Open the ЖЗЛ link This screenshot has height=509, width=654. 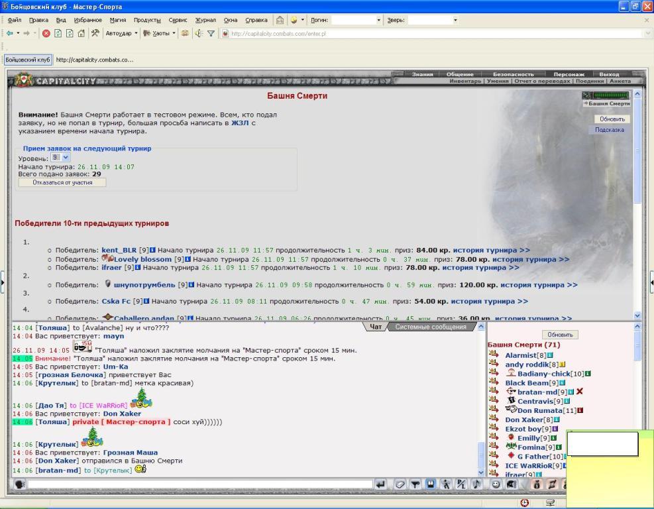240,123
